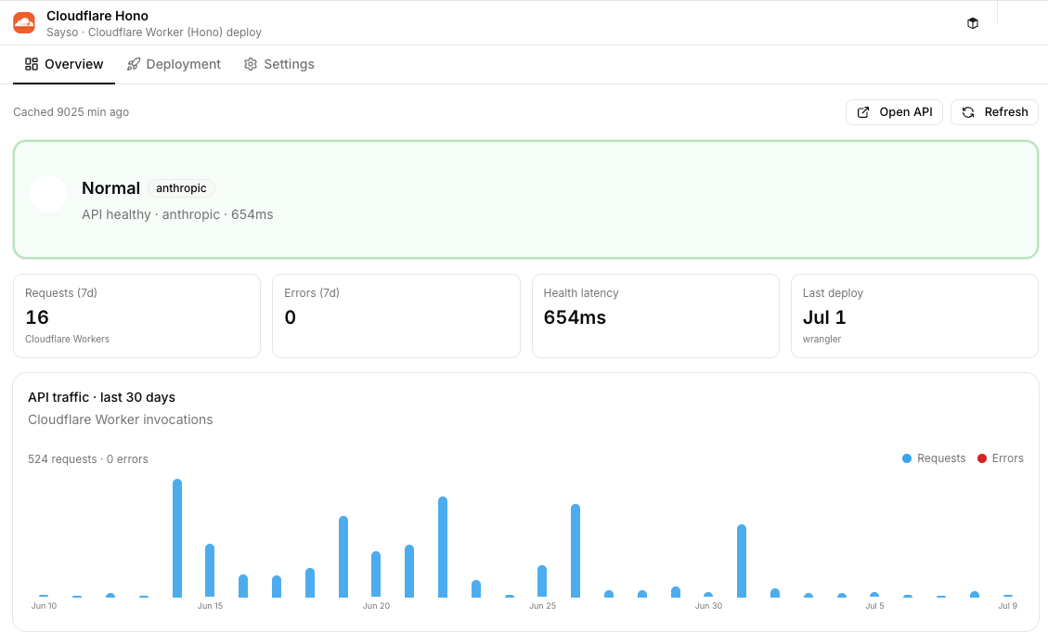Click the 'Requests (7d)' card label
Viewport: 1048px width, 644px height.
[61, 293]
